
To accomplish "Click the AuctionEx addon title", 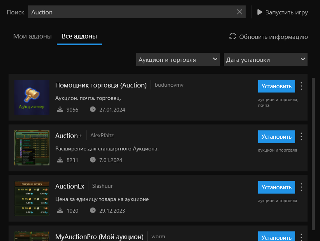I will [70, 186].
